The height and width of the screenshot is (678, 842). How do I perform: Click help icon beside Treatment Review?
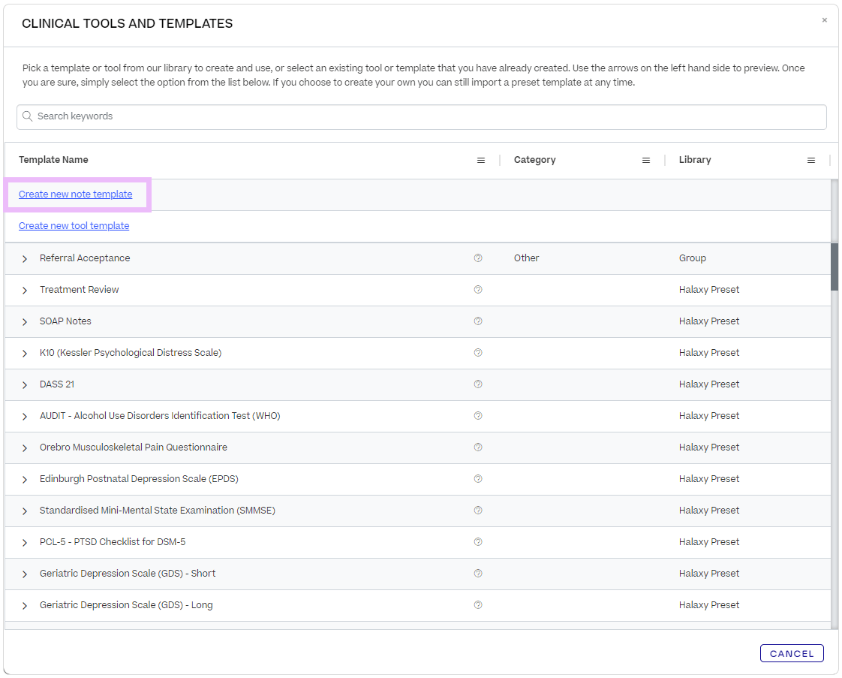(x=478, y=290)
